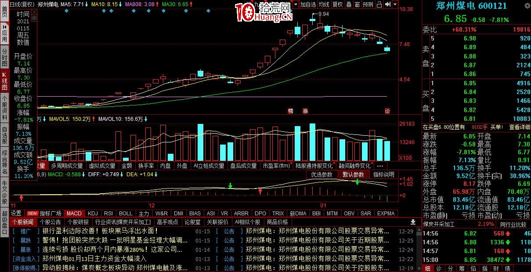Screen dimensions: 531x272
Task: Select the OBV indicator tab
Action: click(349, 213)
